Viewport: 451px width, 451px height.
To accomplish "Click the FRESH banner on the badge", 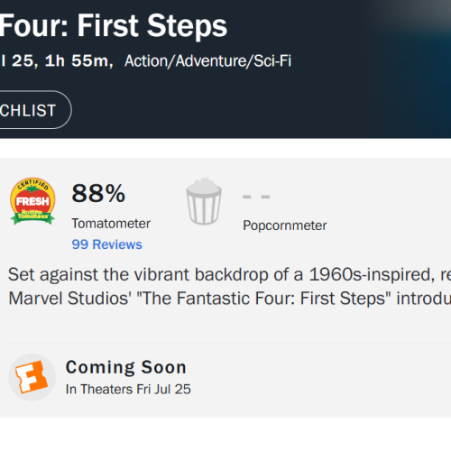I will tap(32, 201).
